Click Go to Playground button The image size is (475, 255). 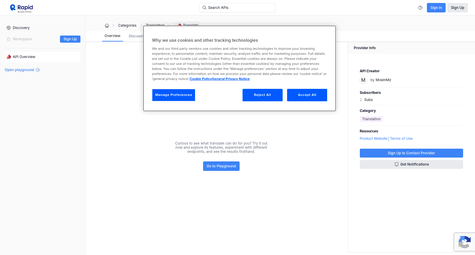point(221,166)
